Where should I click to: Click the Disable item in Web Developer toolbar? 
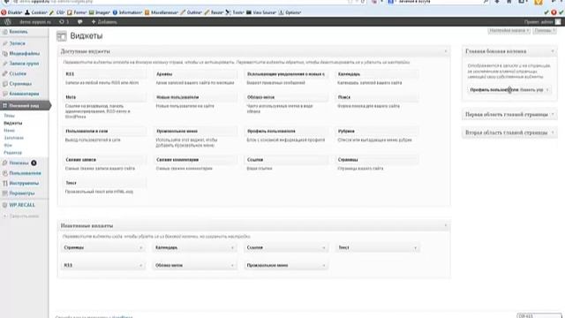coord(11,12)
